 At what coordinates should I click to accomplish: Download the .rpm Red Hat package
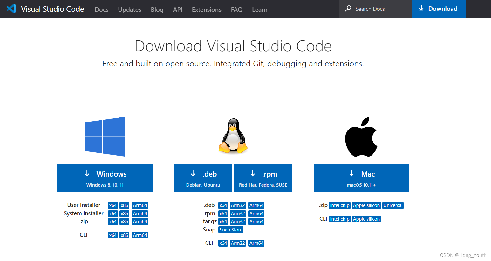tap(263, 178)
